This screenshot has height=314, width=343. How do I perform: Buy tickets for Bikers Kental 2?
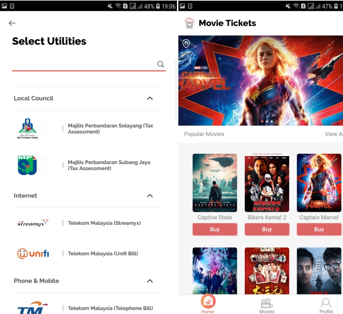tap(267, 229)
